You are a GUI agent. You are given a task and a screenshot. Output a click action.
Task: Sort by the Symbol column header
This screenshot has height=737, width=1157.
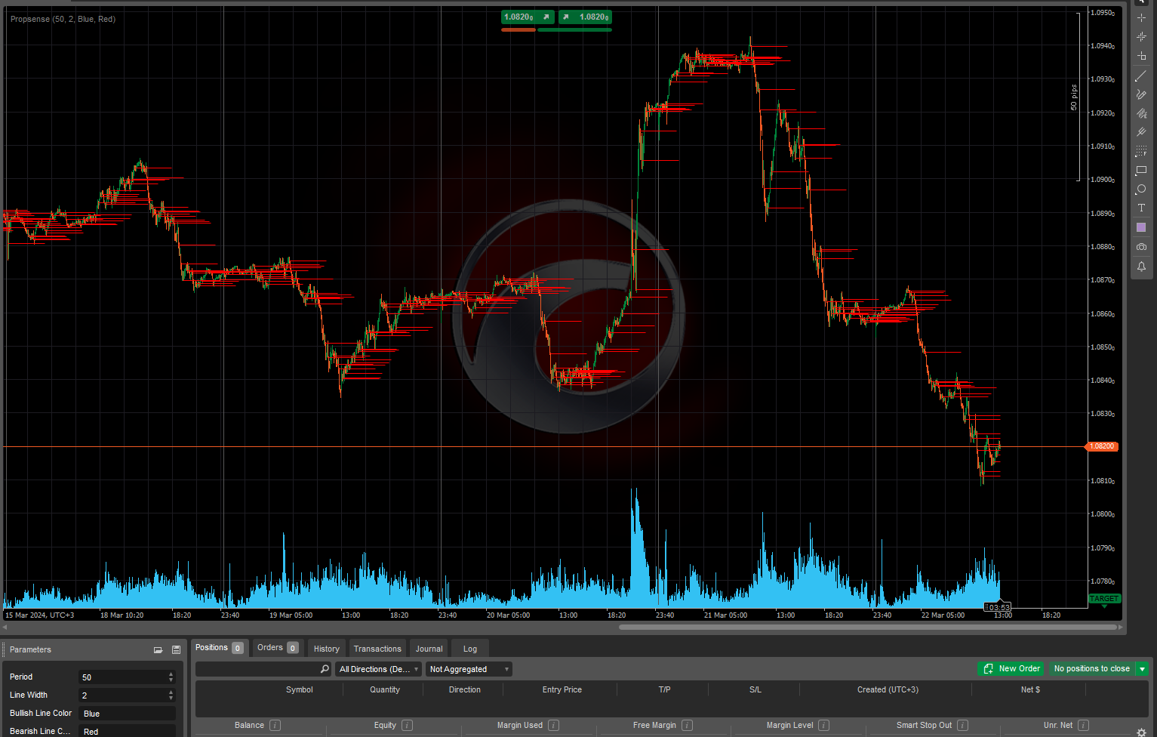(299, 689)
